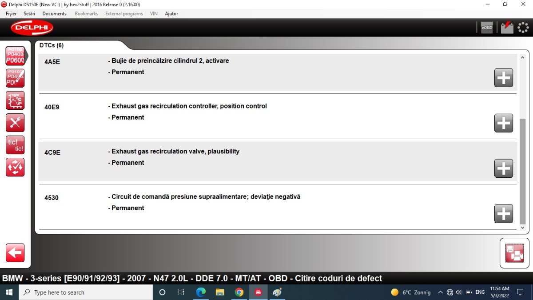Open the real-time data graph tool
533x300 pixels.
[x=15, y=100]
